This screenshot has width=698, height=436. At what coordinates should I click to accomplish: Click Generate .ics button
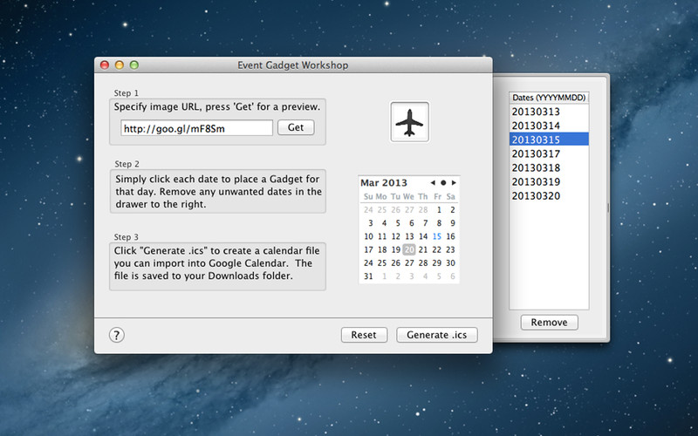click(437, 335)
